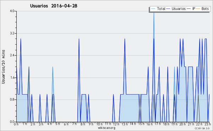Screen dimensions: 213x131
Task: Click the '23 h' x-axis label
Action: coord(208,124)
